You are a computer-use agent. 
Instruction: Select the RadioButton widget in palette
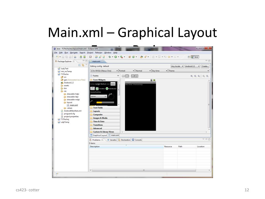click(x=111, y=89)
